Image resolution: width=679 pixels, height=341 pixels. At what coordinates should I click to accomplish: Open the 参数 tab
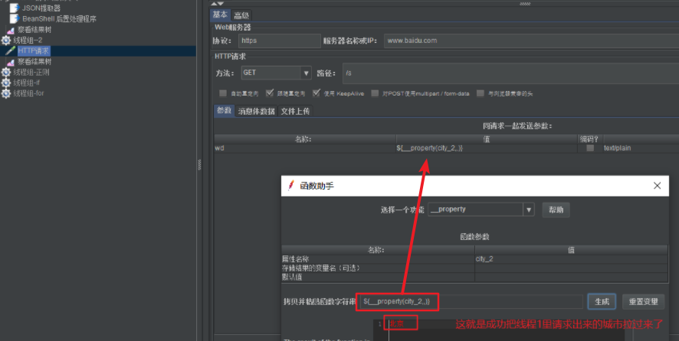pyautogui.click(x=224, y=111)
